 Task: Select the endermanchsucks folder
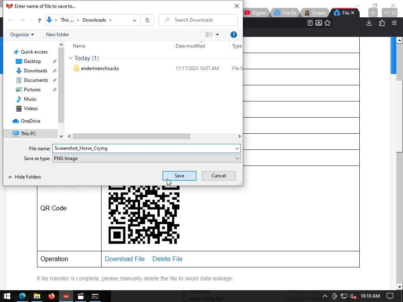(x=100, y=68)
